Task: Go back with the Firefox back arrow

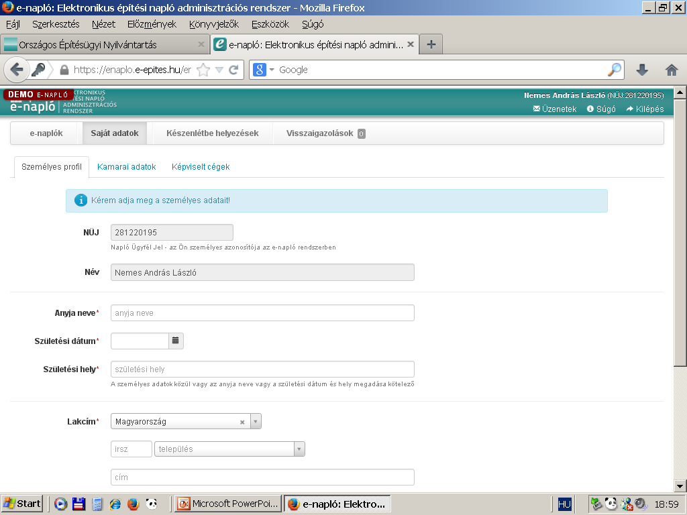Action: [17, 70]
